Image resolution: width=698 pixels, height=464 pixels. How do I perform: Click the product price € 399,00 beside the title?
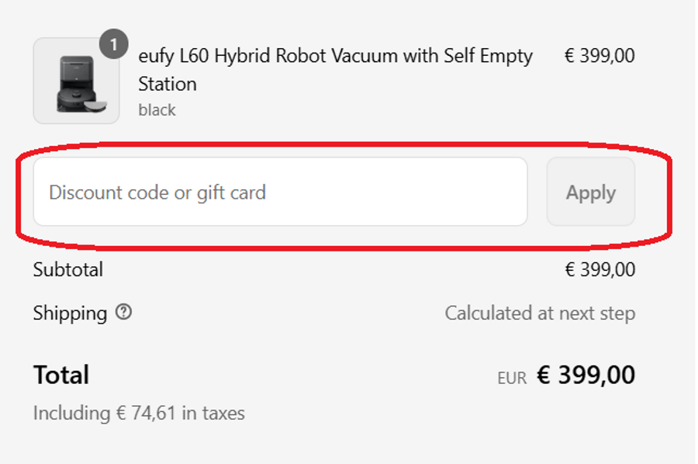(x=600, y=56)
